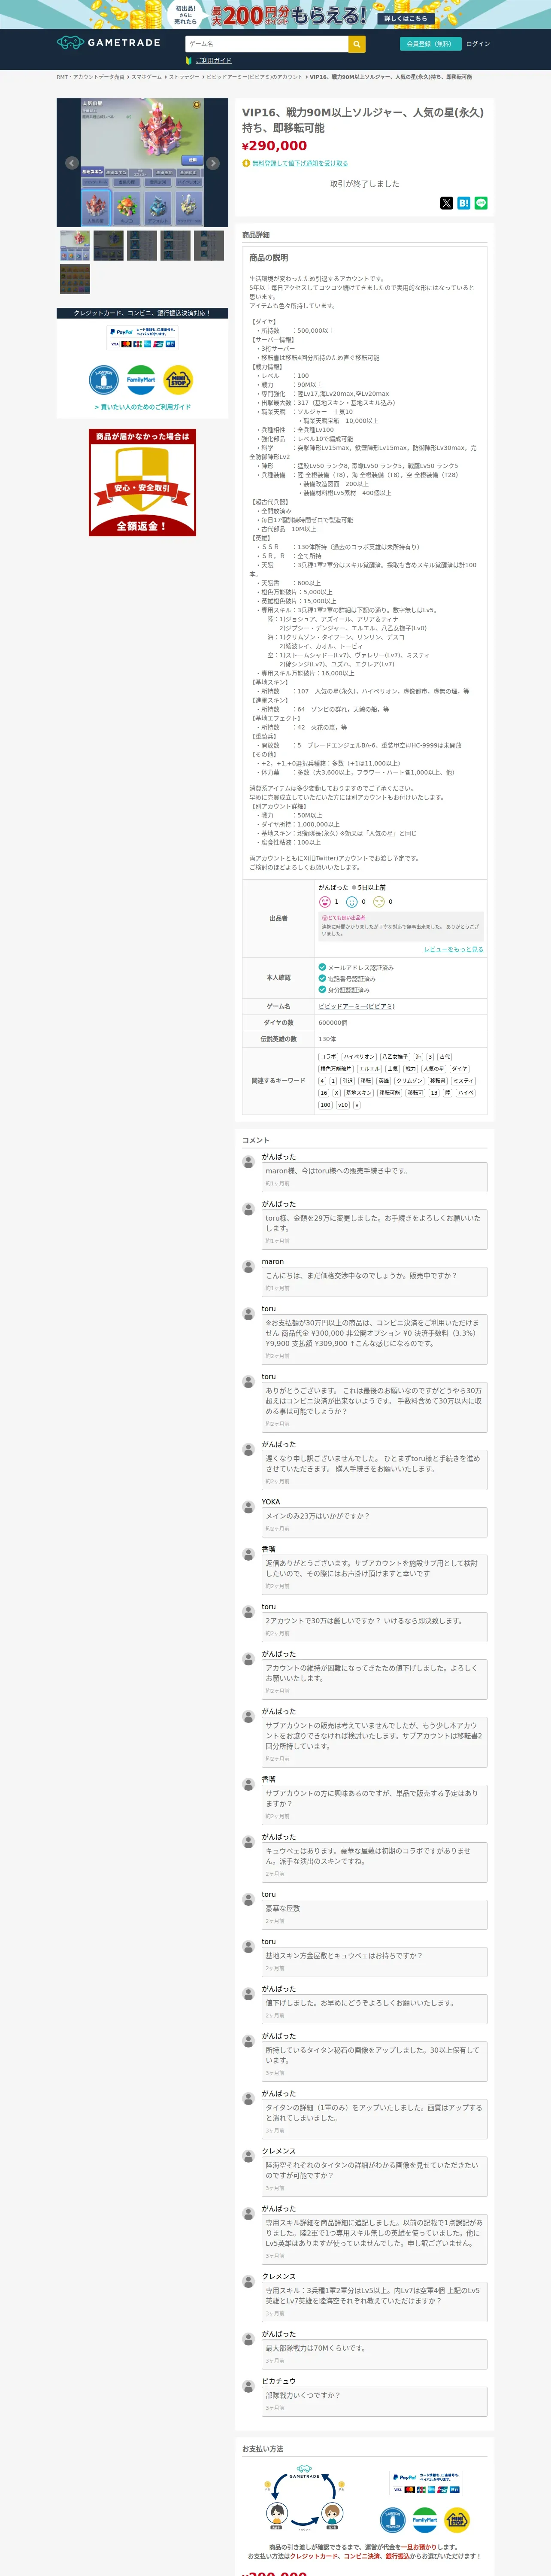Click the beginner leaf guide icon
This screenshot has height=2576, width=551.
189,61
